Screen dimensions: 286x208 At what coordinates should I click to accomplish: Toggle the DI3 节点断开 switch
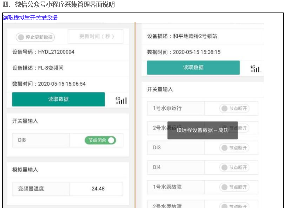tap(234, 148)
